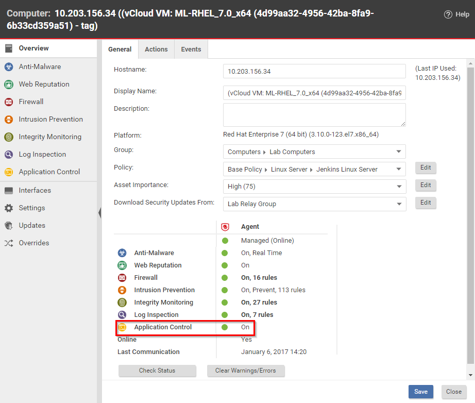Switch to the Events tab
The height and width of the screenshot is (403, 475).
click(x=191, y=49)
